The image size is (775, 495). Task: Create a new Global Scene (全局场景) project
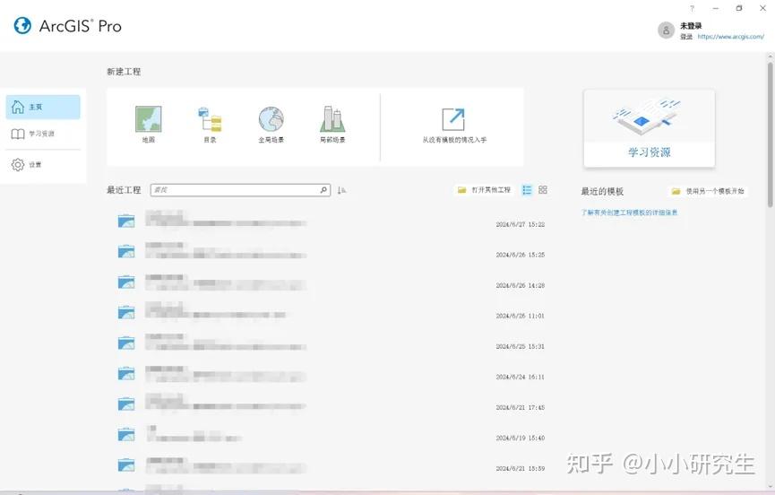pos(271,124)
